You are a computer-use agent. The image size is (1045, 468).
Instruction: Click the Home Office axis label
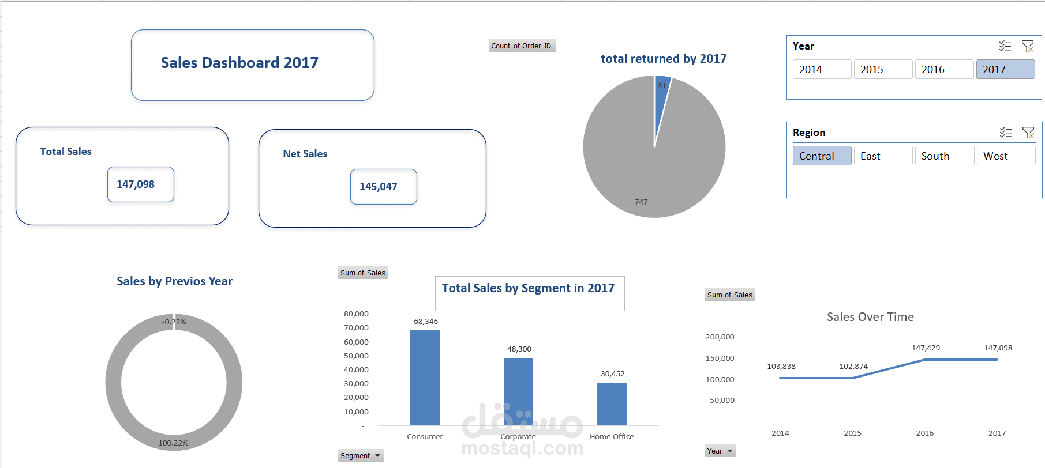pyautogui.click(x=612, y=436)
